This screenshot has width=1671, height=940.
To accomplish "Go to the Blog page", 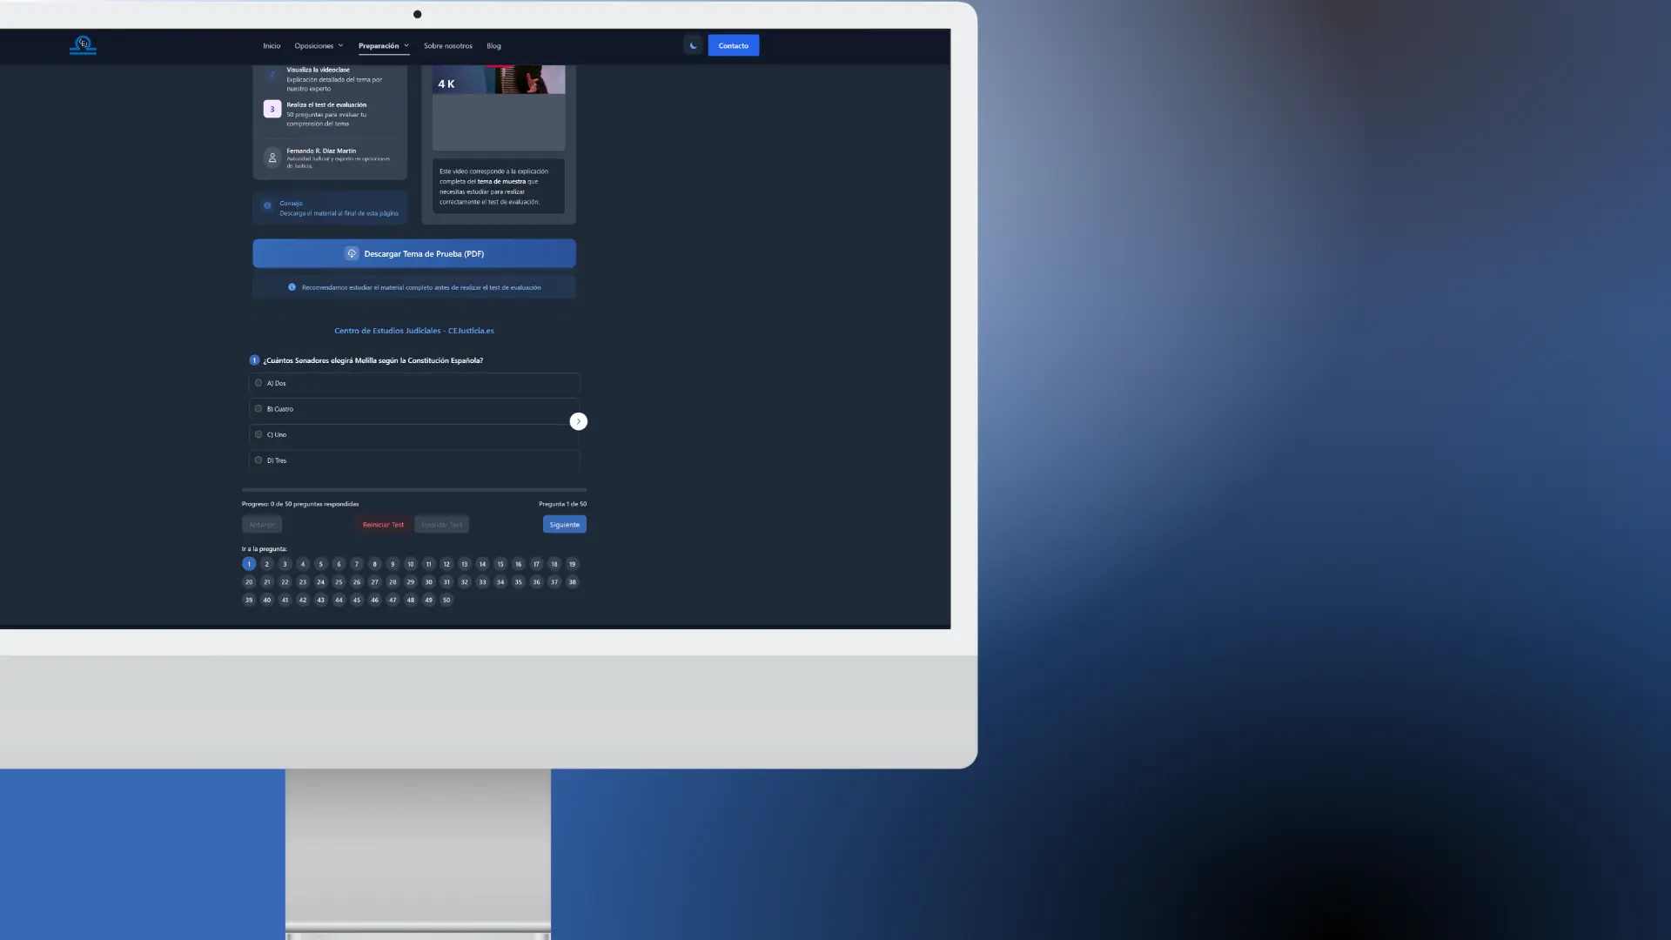I will 493,45.
